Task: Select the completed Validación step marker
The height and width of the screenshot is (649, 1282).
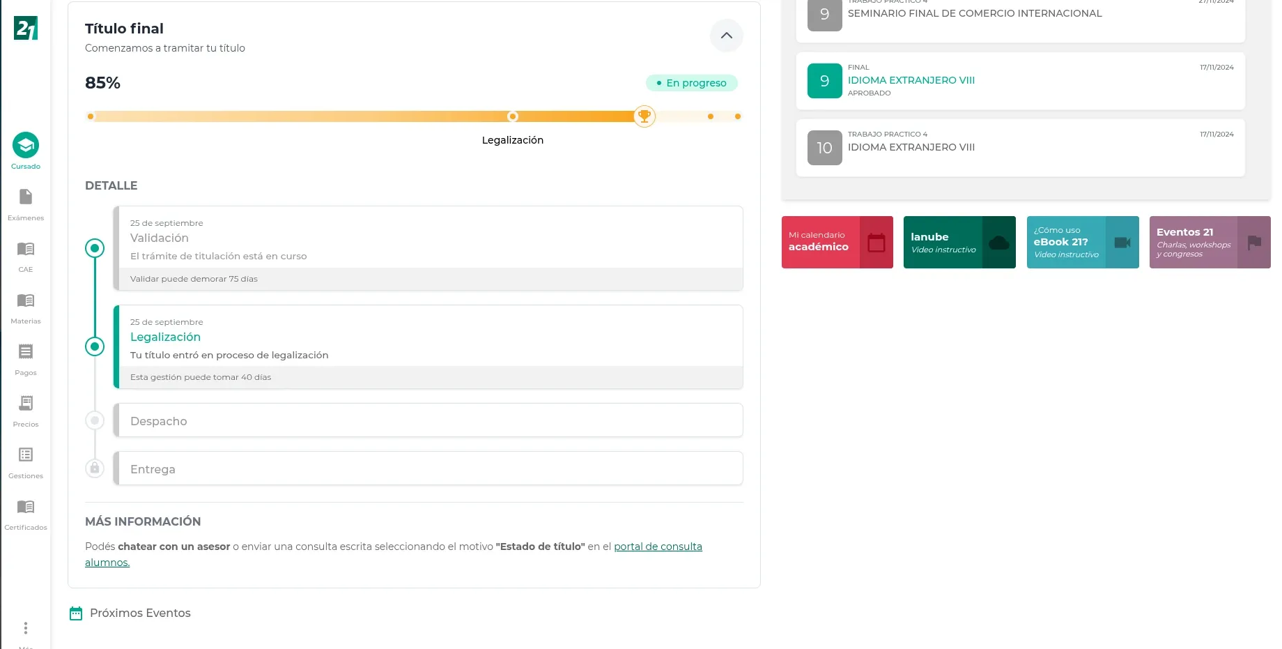Action: point(95,247)
